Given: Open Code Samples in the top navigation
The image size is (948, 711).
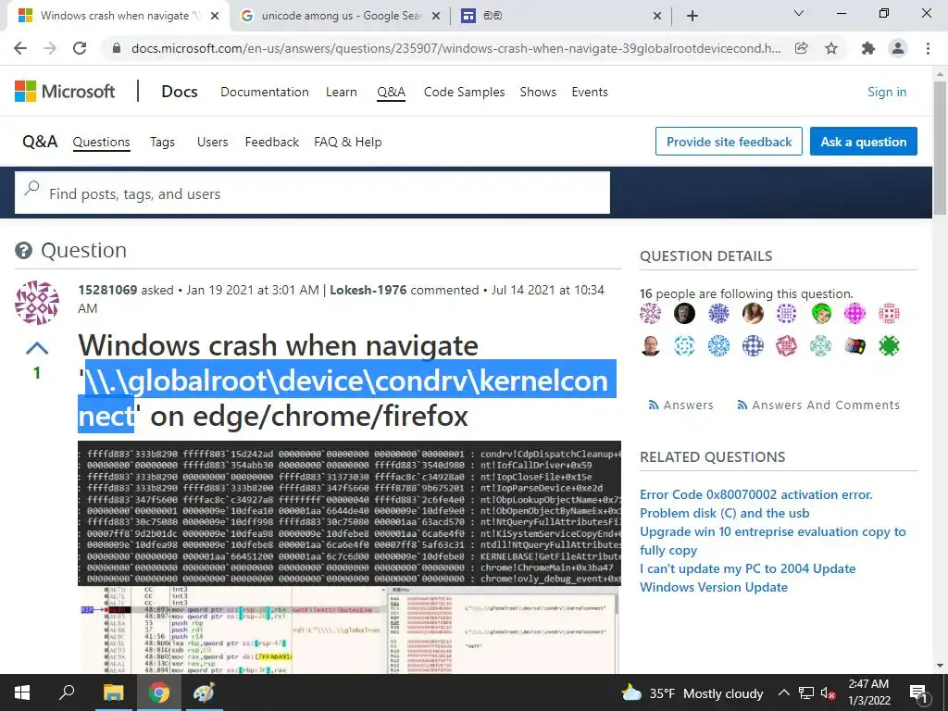Looking at the screenshot, I should (x=464, y=92).
